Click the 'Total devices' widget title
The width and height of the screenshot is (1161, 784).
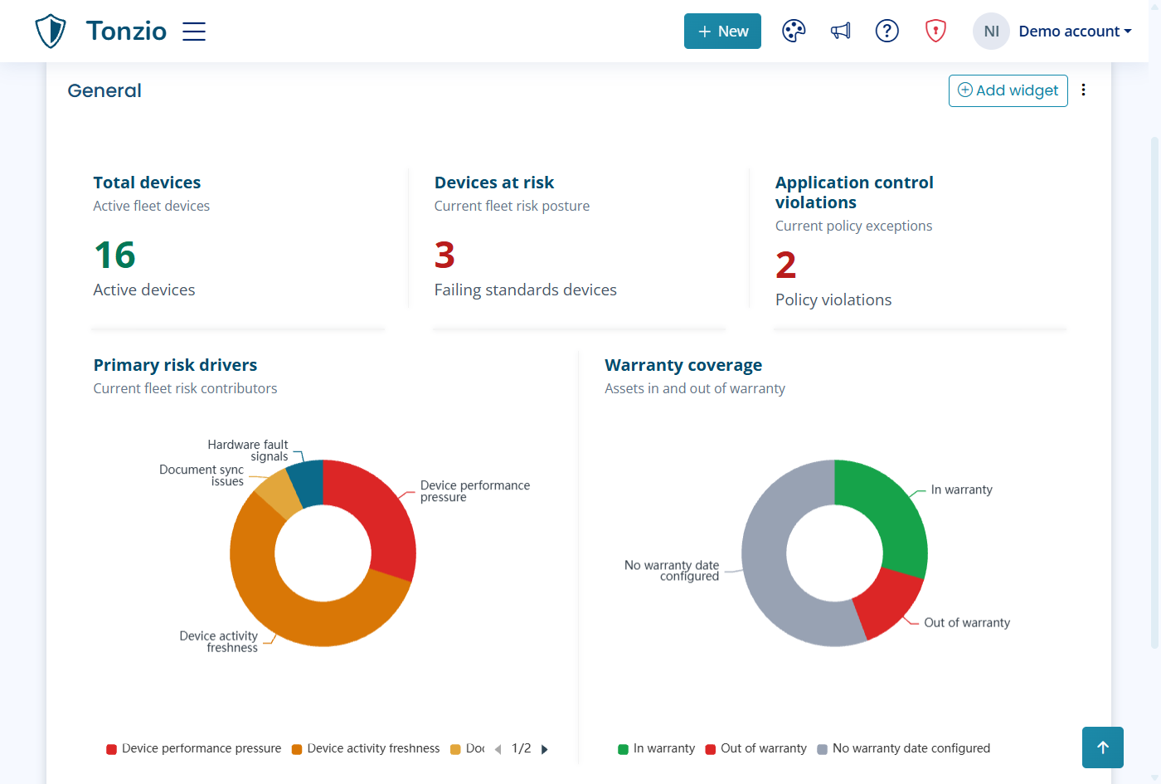point(147,183)
